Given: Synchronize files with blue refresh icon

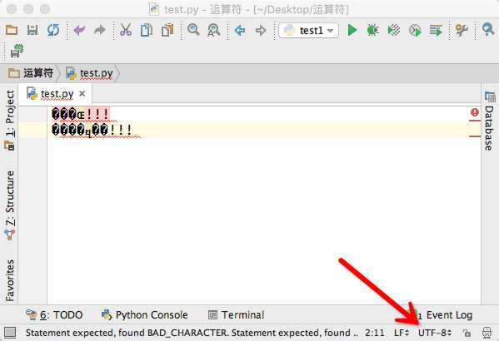Looking at the screenshot, I should 53,30.
